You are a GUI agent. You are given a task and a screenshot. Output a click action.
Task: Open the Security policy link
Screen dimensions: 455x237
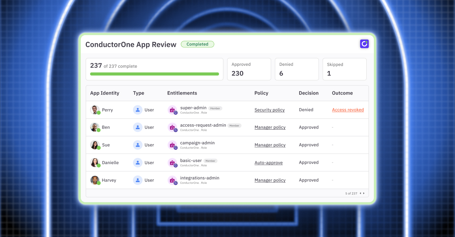pos(270,110)
